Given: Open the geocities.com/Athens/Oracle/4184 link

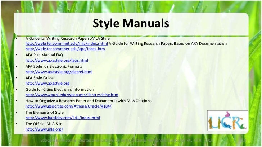Looking at the screenshot, I should 68,106.
